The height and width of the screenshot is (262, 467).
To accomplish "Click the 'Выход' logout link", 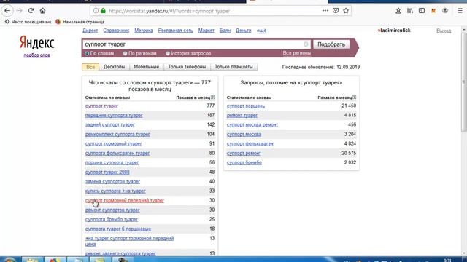I will click(x=444, y=31).
